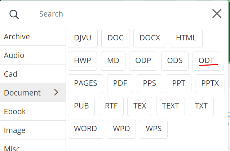Type in the Search field
The height and width of the screenshot is (151, 230).
click(119, 14)
